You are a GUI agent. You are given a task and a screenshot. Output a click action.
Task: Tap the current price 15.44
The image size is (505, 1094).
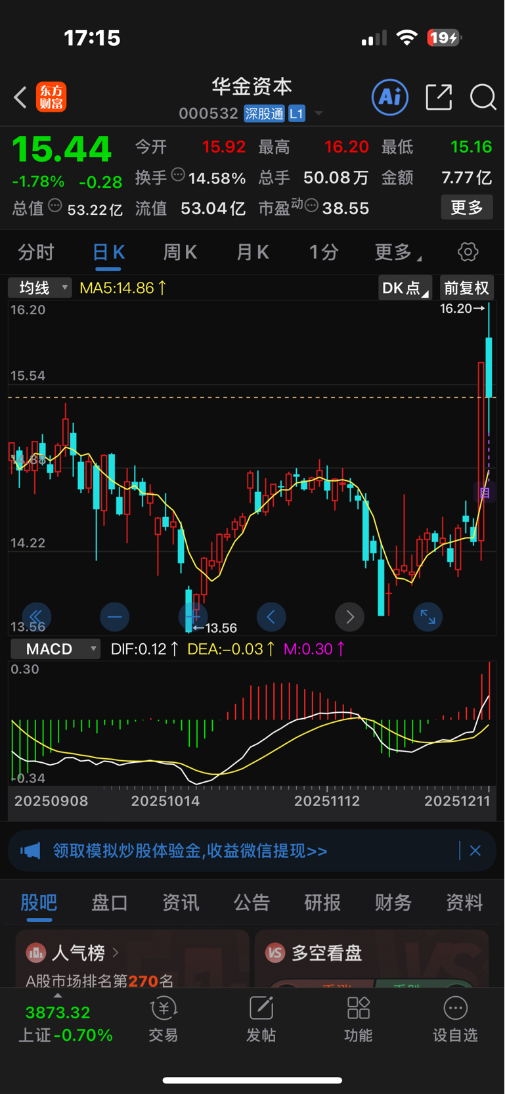tap(62, 149)
